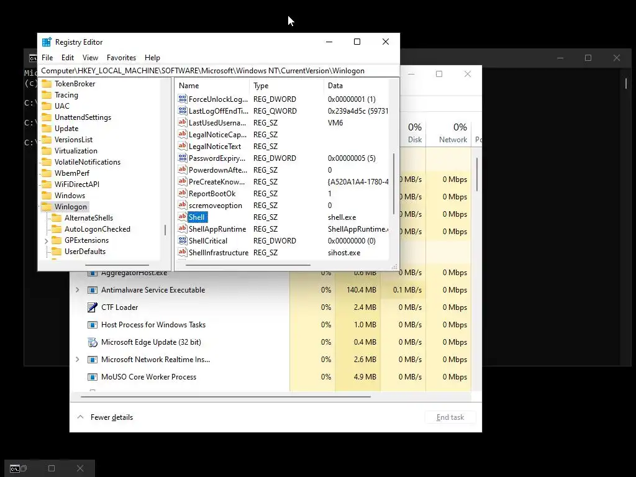
Task: Select the WbemPerf folder icon
Action: point(47,173)
